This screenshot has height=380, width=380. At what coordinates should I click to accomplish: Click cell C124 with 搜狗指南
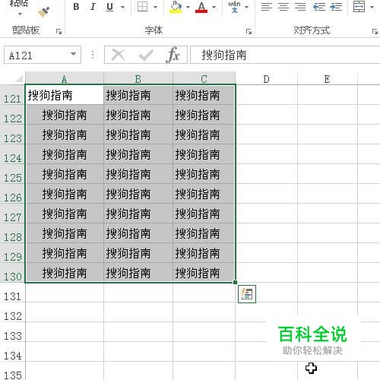(x=204, y=154)
